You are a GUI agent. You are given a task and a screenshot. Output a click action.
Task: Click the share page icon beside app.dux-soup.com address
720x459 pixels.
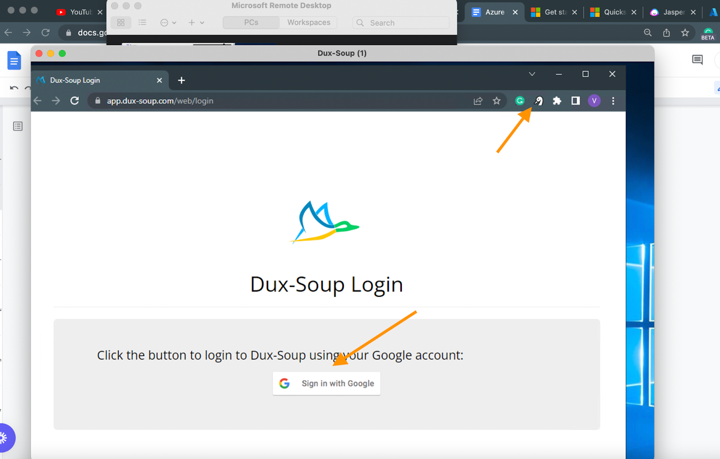pyautogui.click(x=478, y=101)
